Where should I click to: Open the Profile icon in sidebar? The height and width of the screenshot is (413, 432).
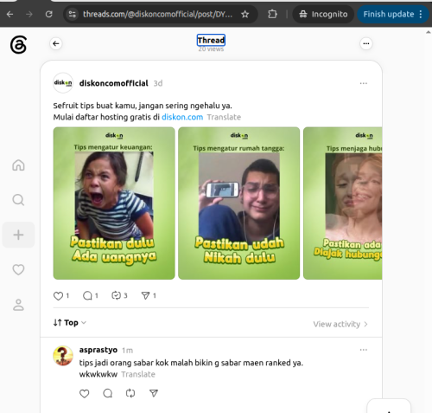pyautogui.click(x=18, y=305)
